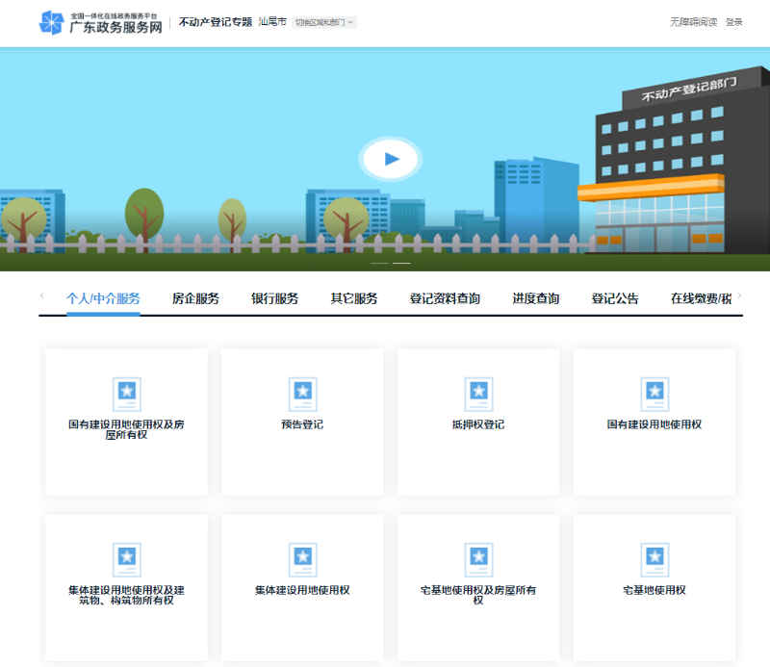This screenshot has height=667, width=770.
Task: Click the 登录 link
Action: pyautogui.click(x=733, y=22)
